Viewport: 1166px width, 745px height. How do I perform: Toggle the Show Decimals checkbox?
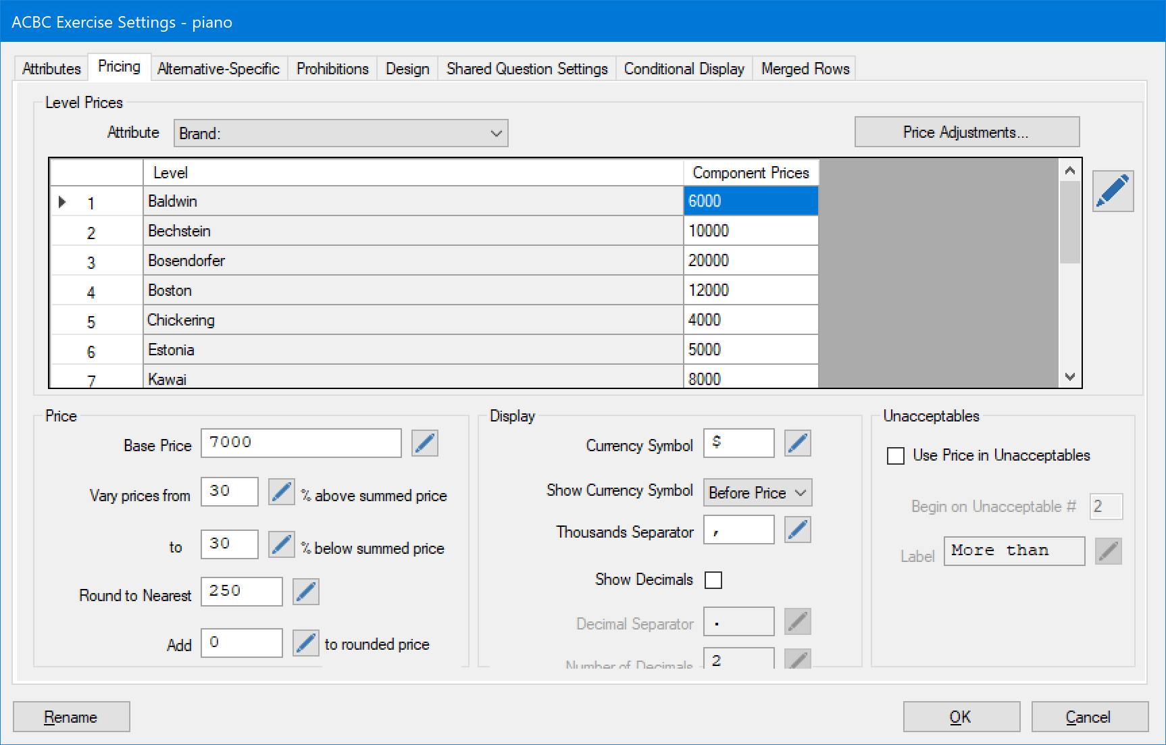(x=713, y=580)
